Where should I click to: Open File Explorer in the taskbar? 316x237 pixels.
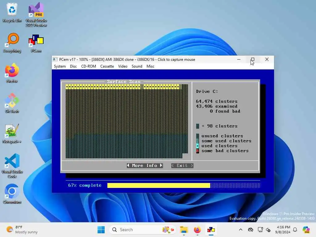coord(184,230)
